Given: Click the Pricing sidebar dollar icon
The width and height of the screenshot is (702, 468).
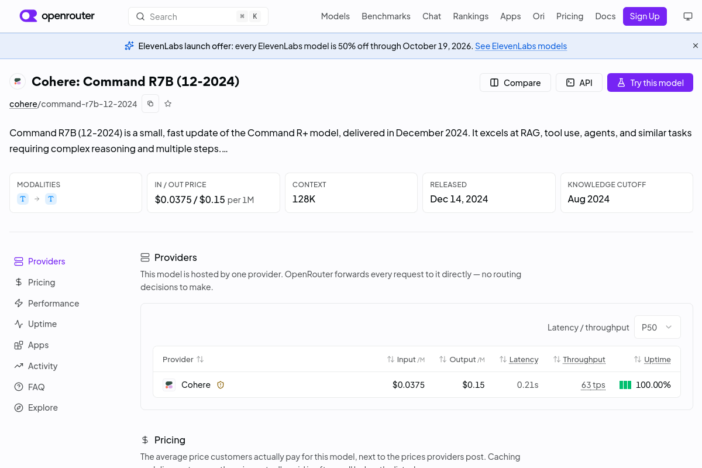Looking at the screenshot, I should coord(19,282).
